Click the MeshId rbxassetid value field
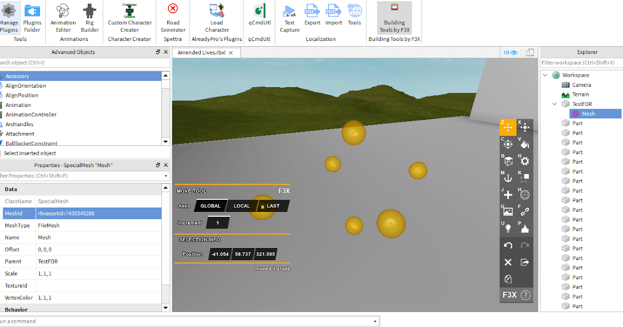623x327 pixels. (98, 213)
